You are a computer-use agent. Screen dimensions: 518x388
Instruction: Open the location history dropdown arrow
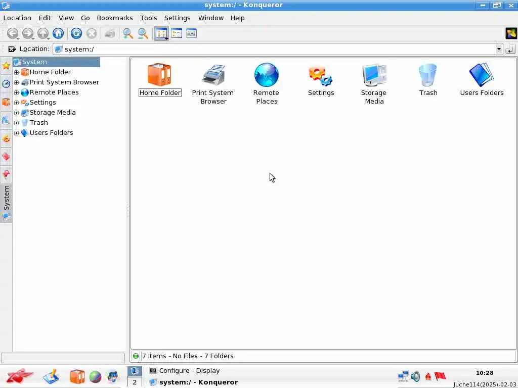pyautogui.click(x=499, y=49)
